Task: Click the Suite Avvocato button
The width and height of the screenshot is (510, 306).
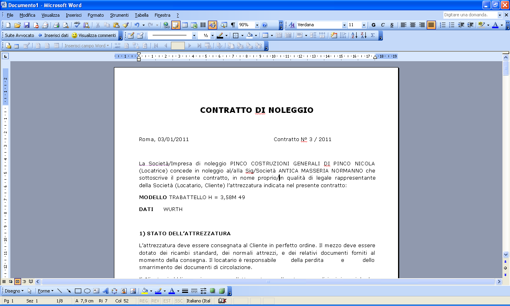Action: pyautogui.click(x=20, y=35)
